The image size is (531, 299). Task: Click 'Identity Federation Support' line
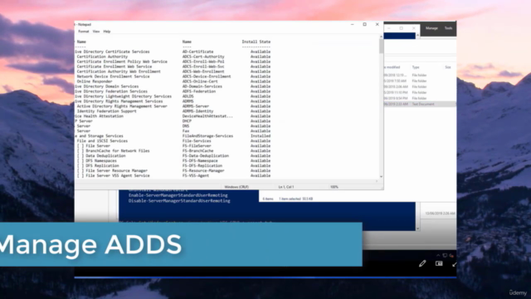click(107, 111)
